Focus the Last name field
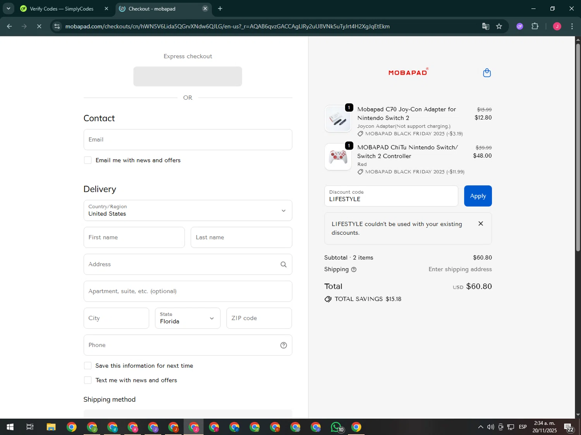This screenshot has width=581, height=435. tap(241, 237)
